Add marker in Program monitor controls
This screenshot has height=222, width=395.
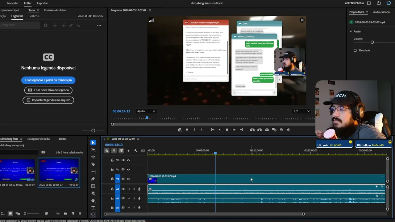[187, 130]
